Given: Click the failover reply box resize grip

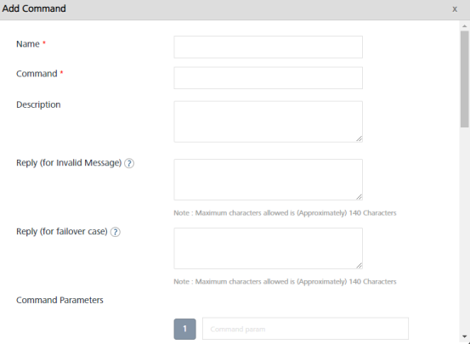Looking at the screenshot, I should 360,265.
